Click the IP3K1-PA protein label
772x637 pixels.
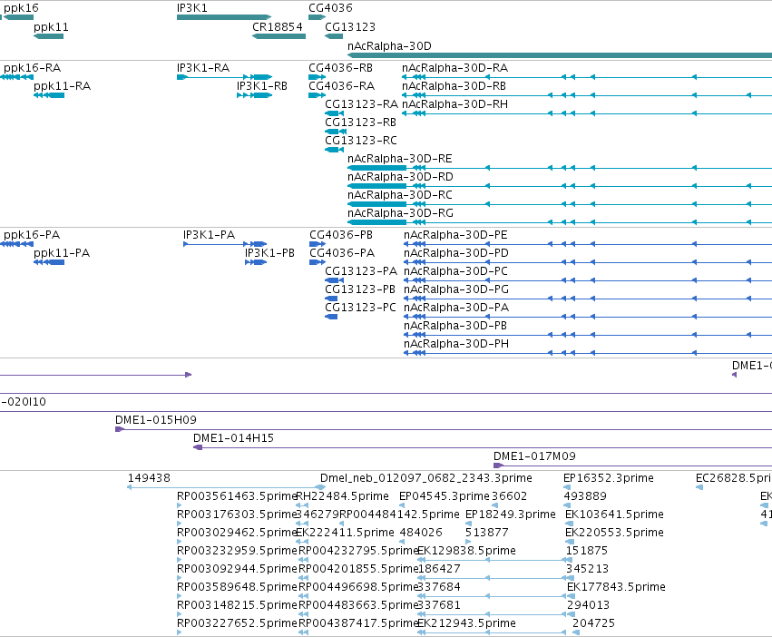210,235
